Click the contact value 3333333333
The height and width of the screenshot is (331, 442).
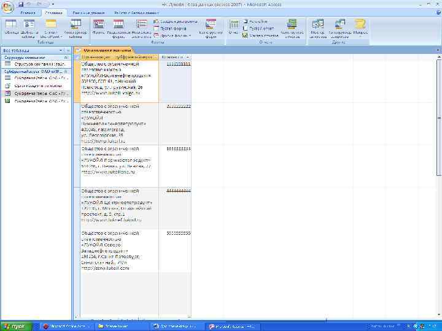click(x=179, y=148)
